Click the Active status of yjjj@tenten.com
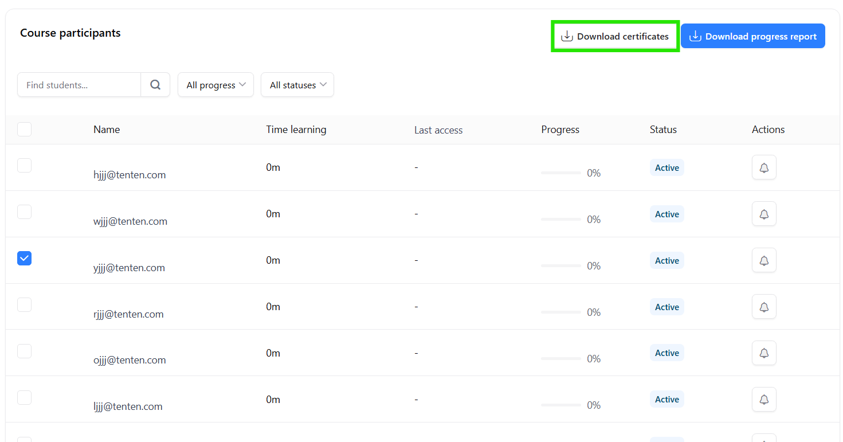 click(667, 261)
